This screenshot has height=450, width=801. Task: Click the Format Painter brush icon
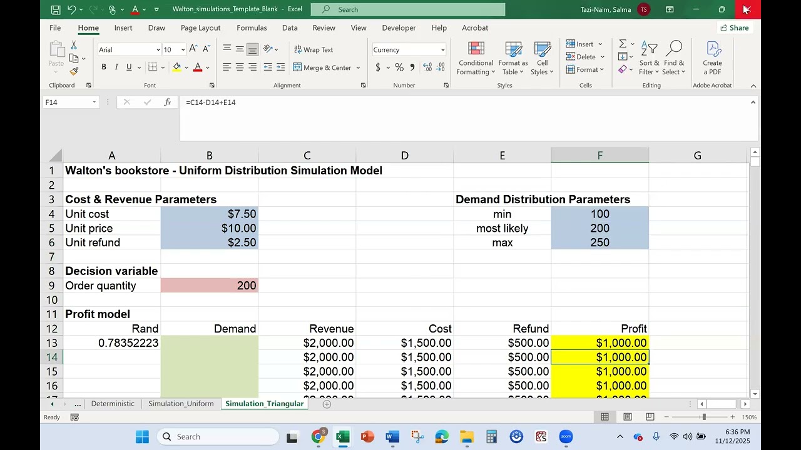click(x=74, y=71)
